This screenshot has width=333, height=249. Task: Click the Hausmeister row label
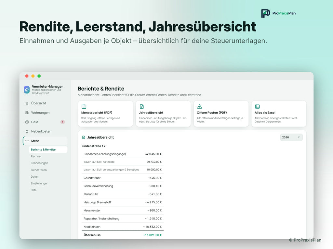pos(92,210)
